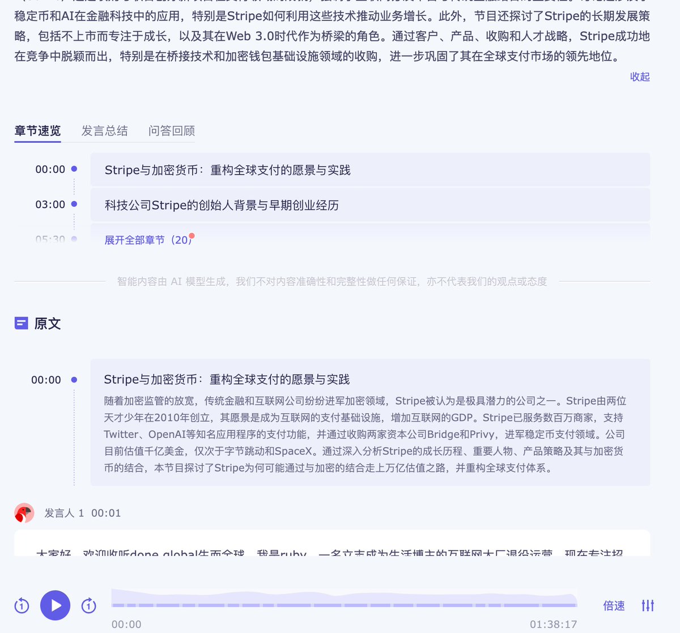Open the audio settings equalizer icon

click(648, 606)
